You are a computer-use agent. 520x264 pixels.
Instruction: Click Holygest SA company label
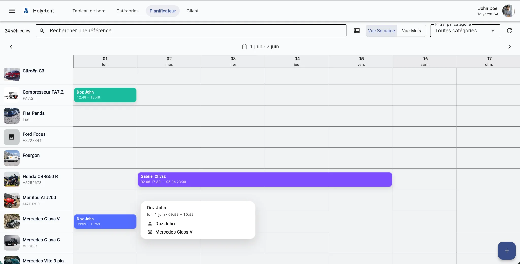click(487, 14)
